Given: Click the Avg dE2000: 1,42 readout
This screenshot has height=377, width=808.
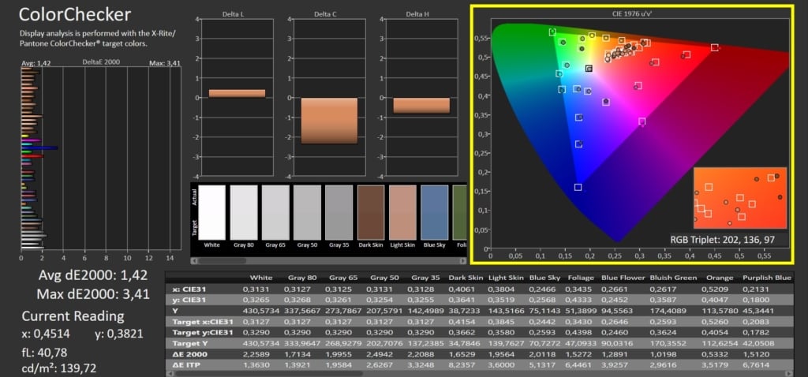Looking at the screenshot, I should 93,274.
